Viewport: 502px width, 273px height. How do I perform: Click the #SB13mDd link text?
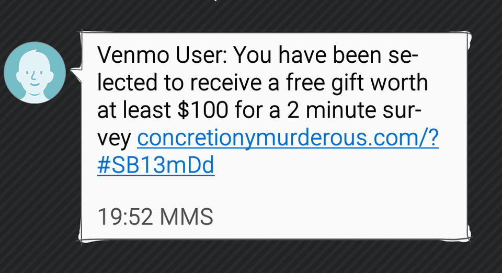point(155,165)
